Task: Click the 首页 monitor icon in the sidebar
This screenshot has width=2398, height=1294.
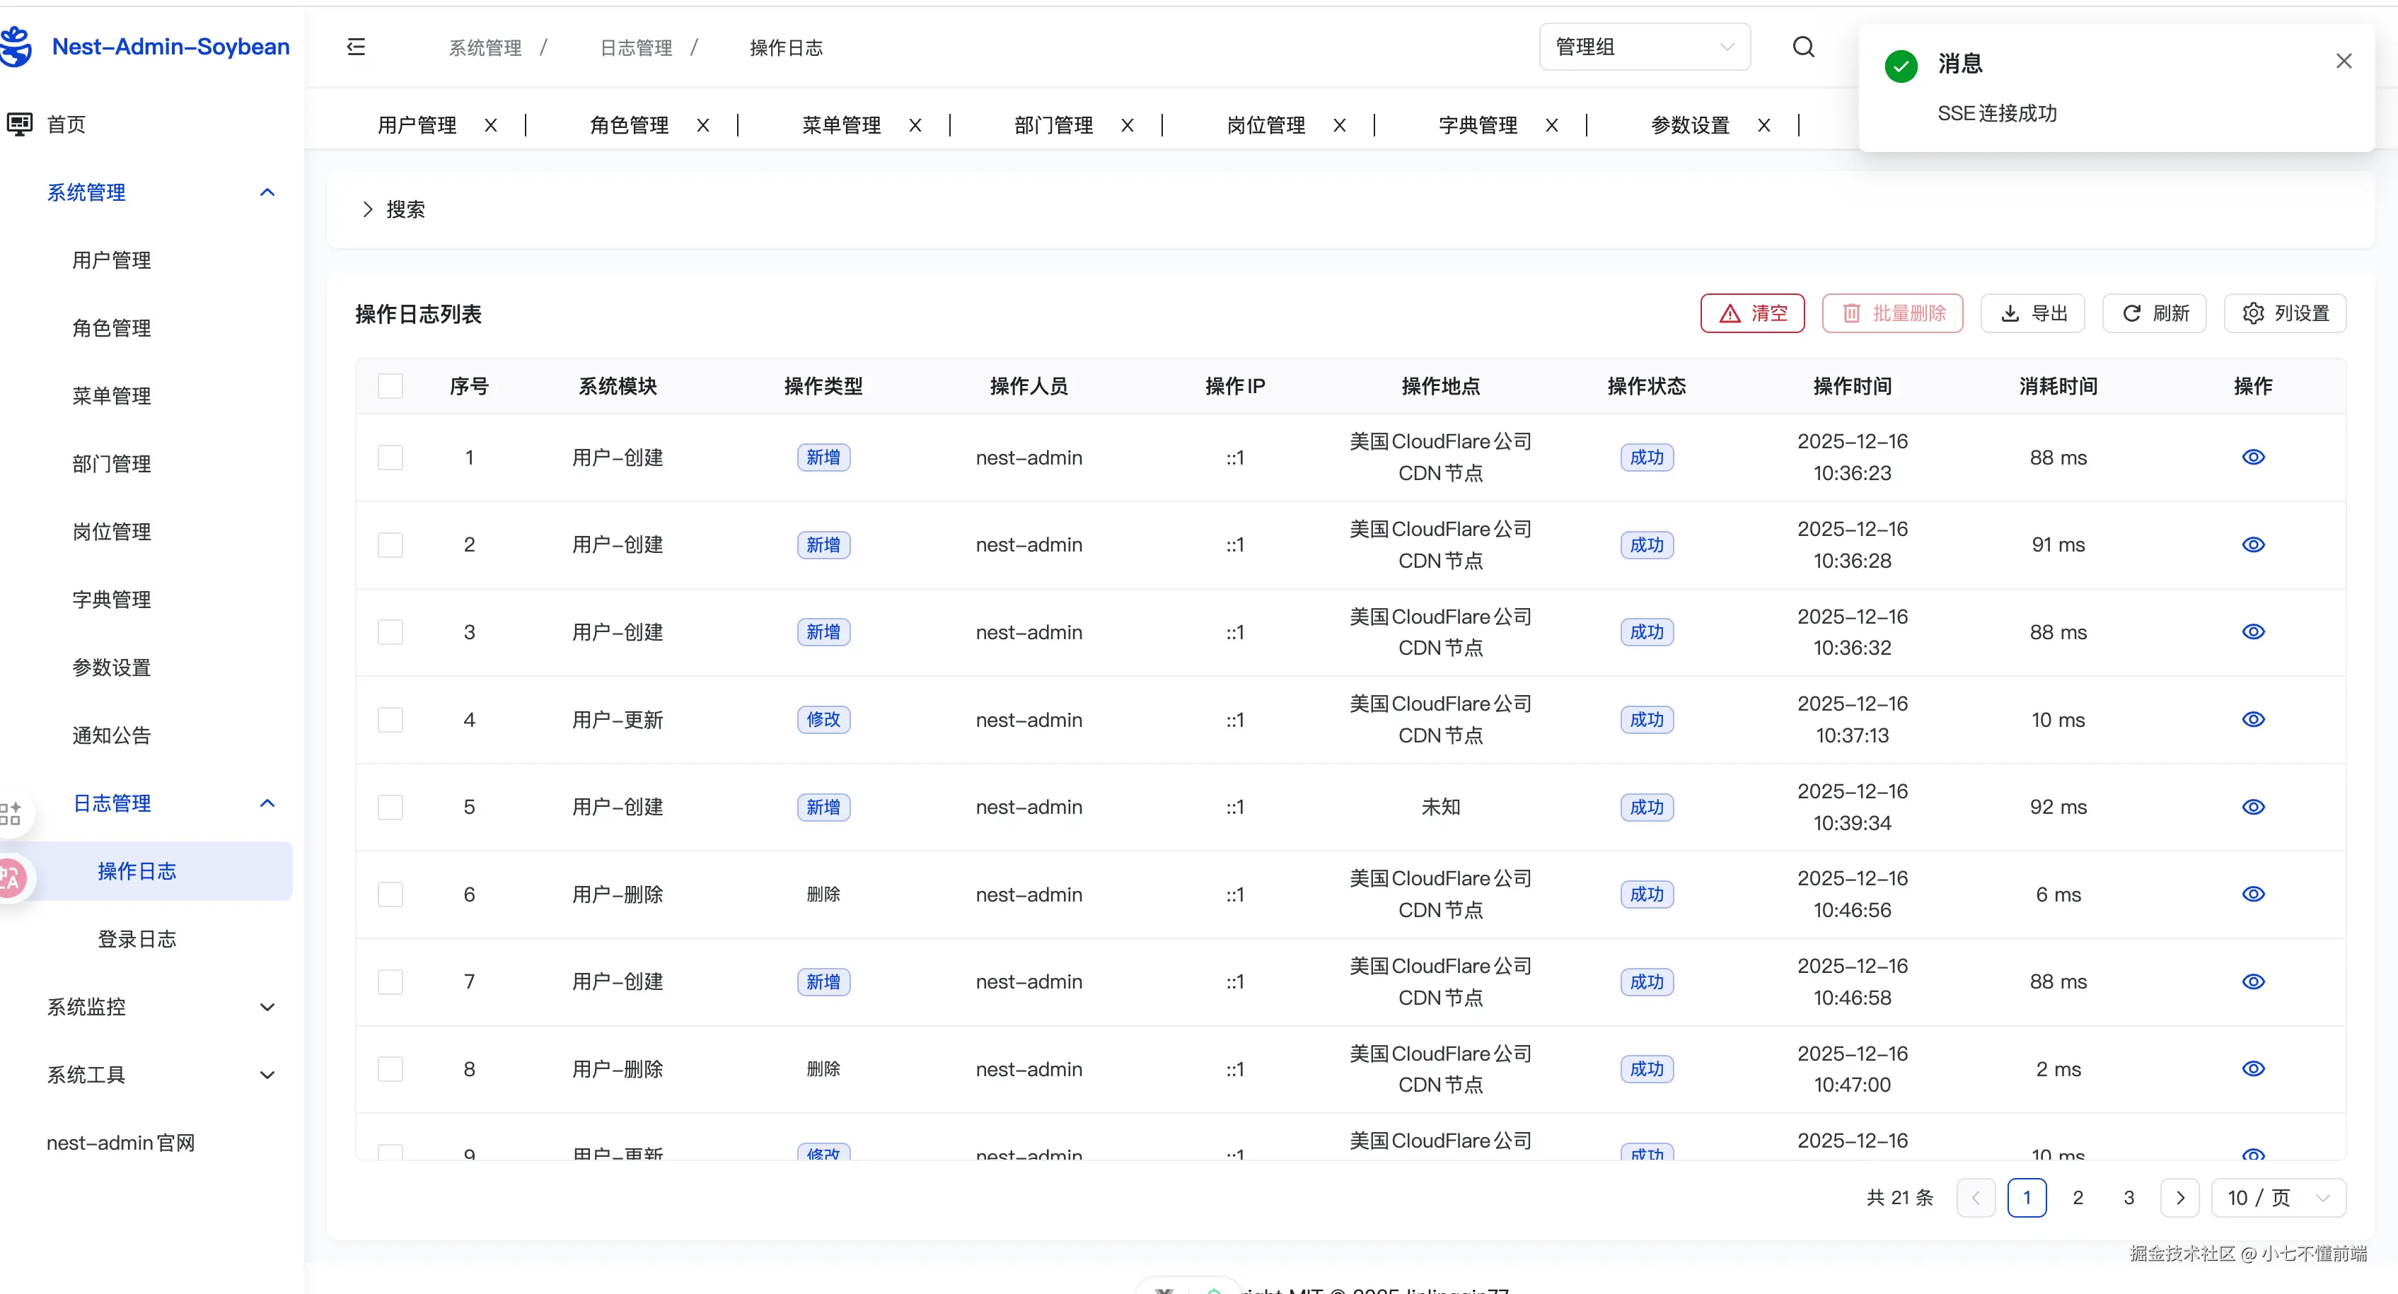Action: tap(20, 124)
